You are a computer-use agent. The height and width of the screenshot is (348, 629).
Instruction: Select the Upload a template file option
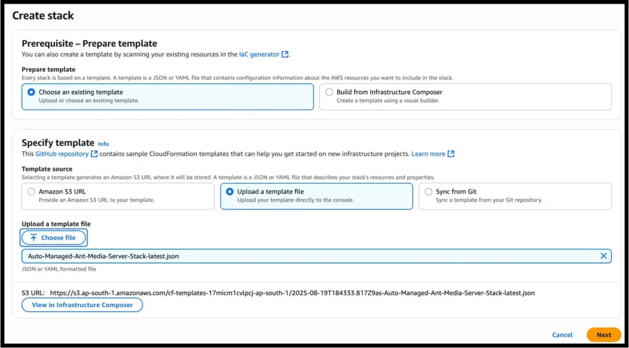point(230,192)
